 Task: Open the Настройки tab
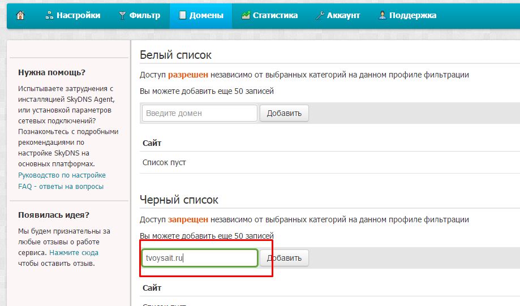point(78,15)
